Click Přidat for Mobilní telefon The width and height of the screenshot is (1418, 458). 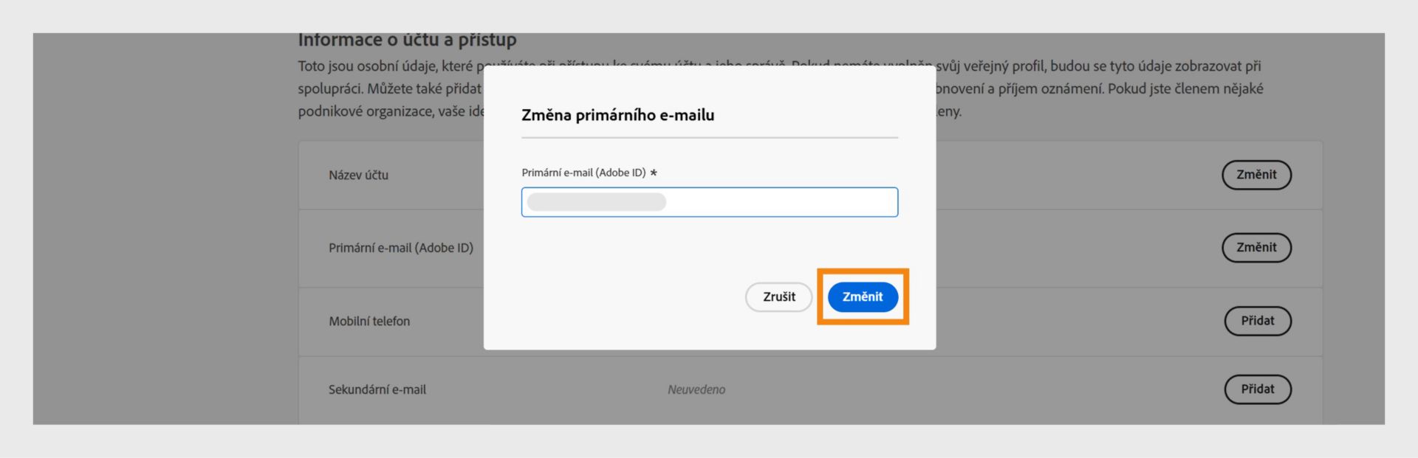(x=1257, y=321)
